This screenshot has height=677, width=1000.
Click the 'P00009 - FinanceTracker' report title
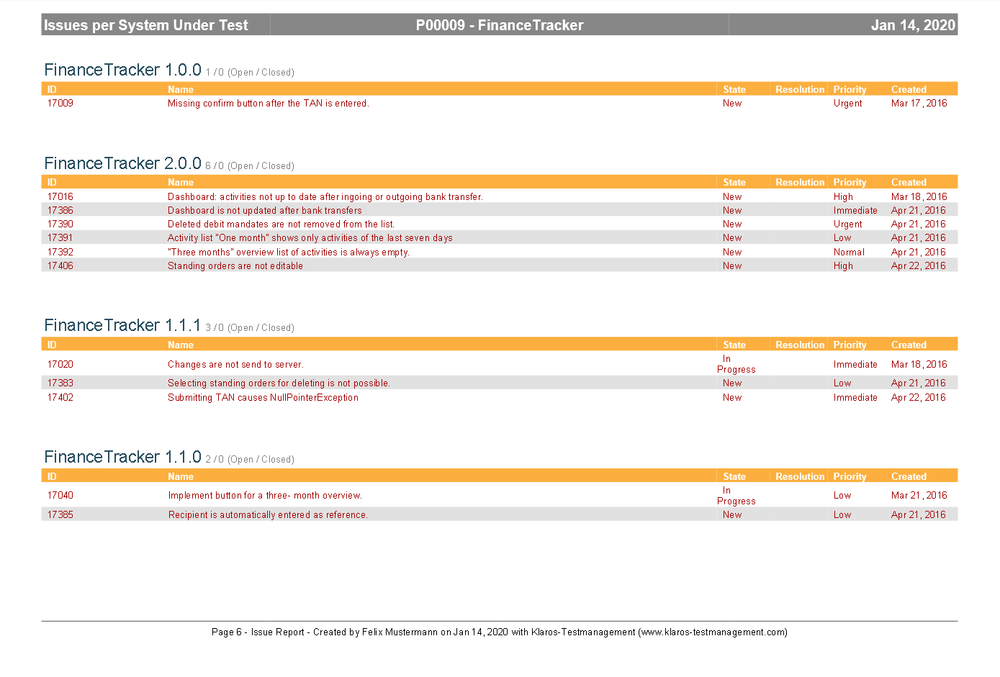(x=500, y=25)
